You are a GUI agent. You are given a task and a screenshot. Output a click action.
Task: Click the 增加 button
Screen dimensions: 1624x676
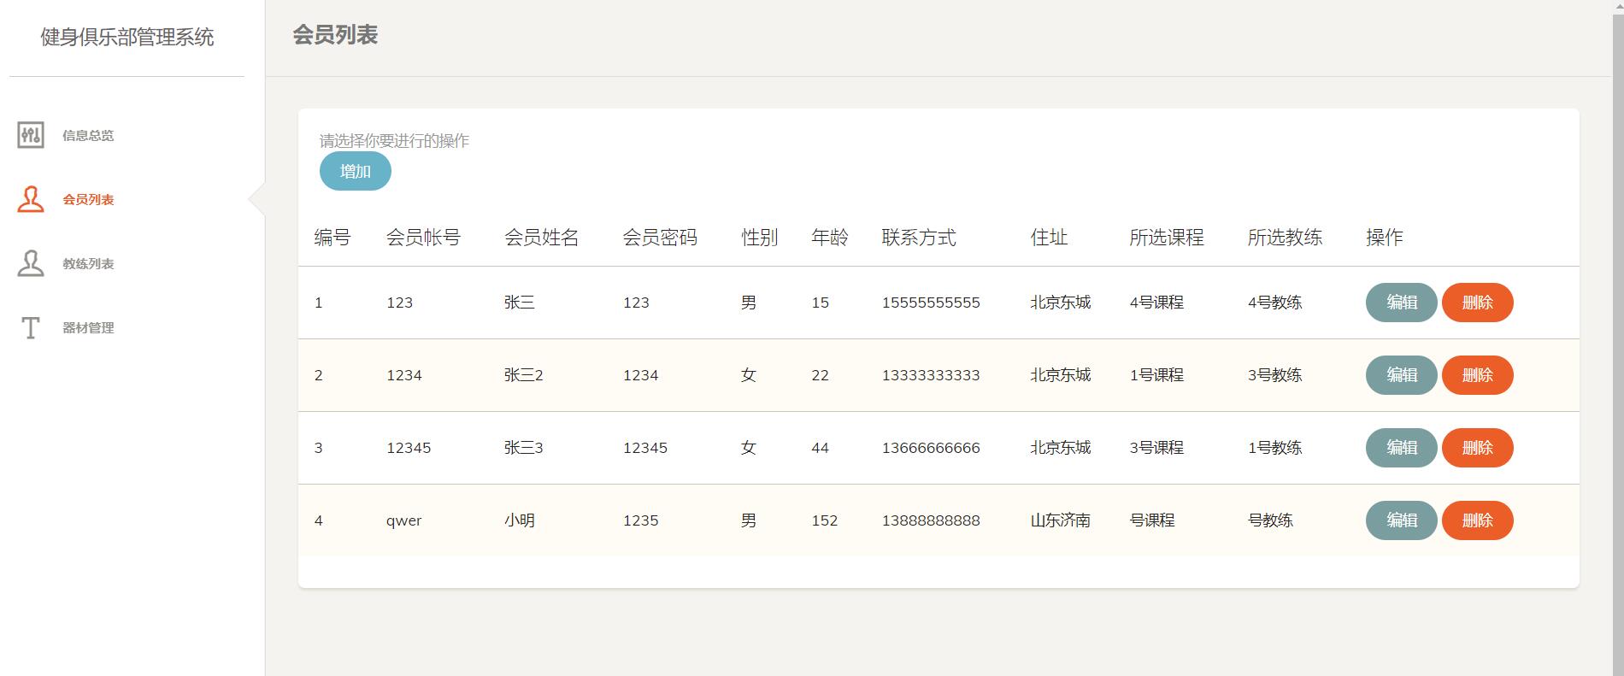[x=356, y=171]
